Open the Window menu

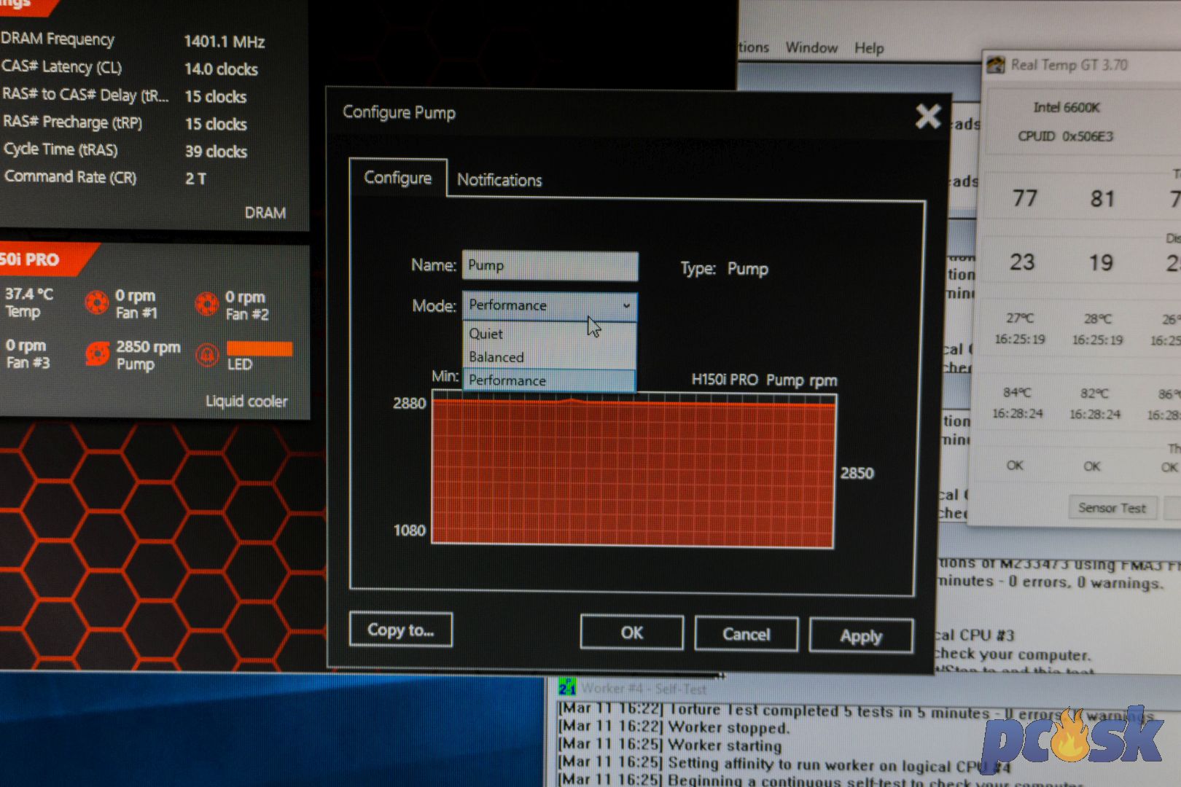[811, 48]
